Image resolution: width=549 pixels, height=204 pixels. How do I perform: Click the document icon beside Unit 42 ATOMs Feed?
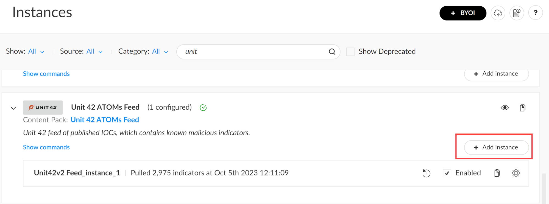[x=522, y=108]
